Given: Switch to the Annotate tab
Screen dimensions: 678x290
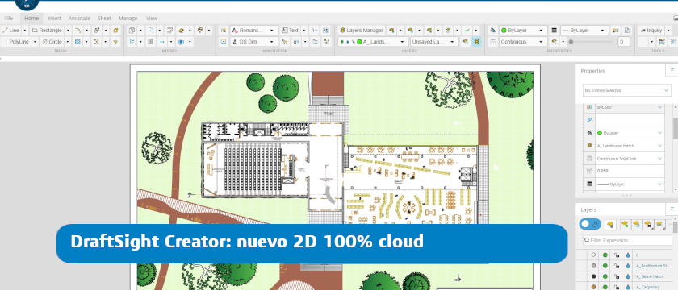Looking at the screenshot, I should click(x=79, y=18).
